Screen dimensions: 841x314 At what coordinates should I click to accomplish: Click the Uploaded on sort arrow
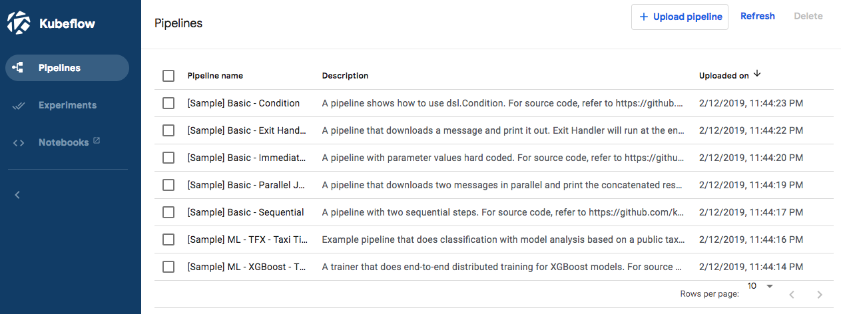757,75
